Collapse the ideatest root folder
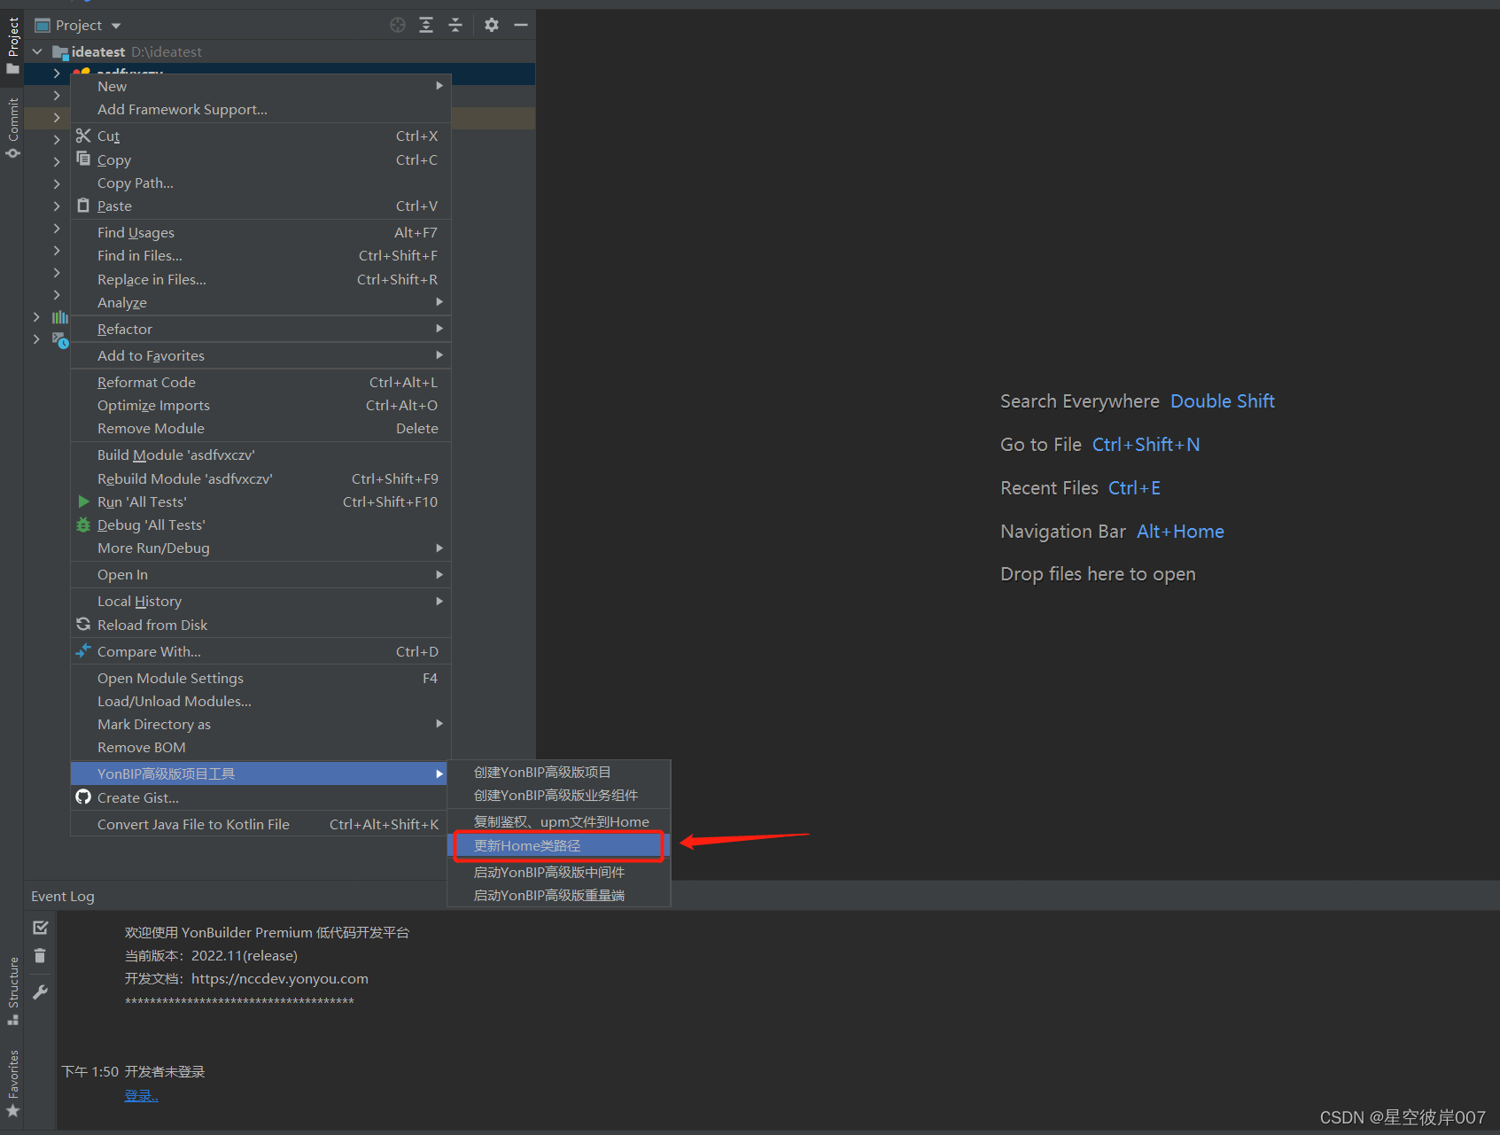Screen dimensions: 1500x1135 tap(37, 51)
